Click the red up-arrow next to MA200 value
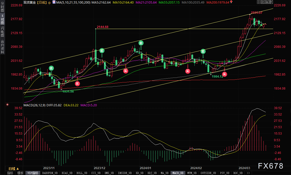 (x=231, y=2)
